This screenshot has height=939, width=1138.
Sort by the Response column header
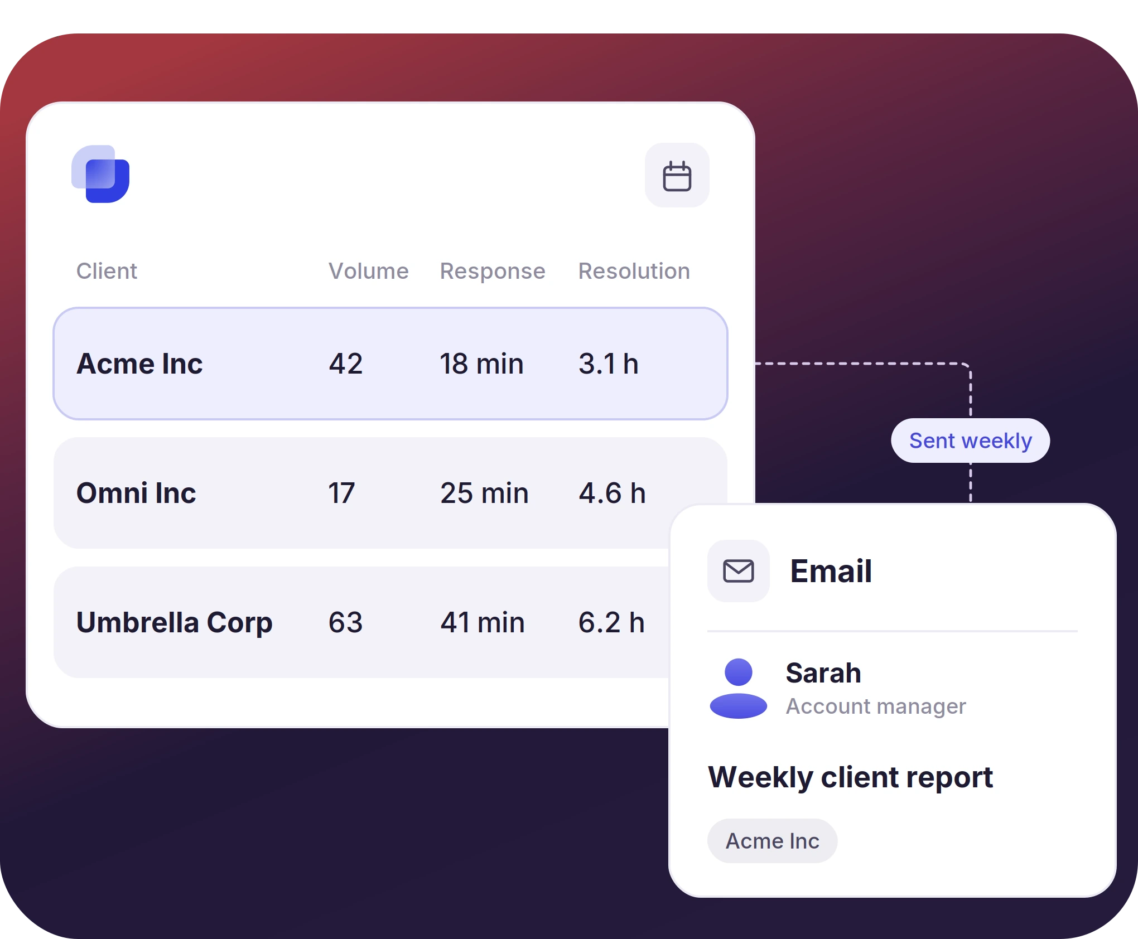click(x=492, y=272)
